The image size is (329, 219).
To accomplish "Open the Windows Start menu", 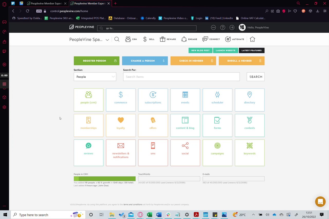I will pyautogui.click(x=5, y=215).
